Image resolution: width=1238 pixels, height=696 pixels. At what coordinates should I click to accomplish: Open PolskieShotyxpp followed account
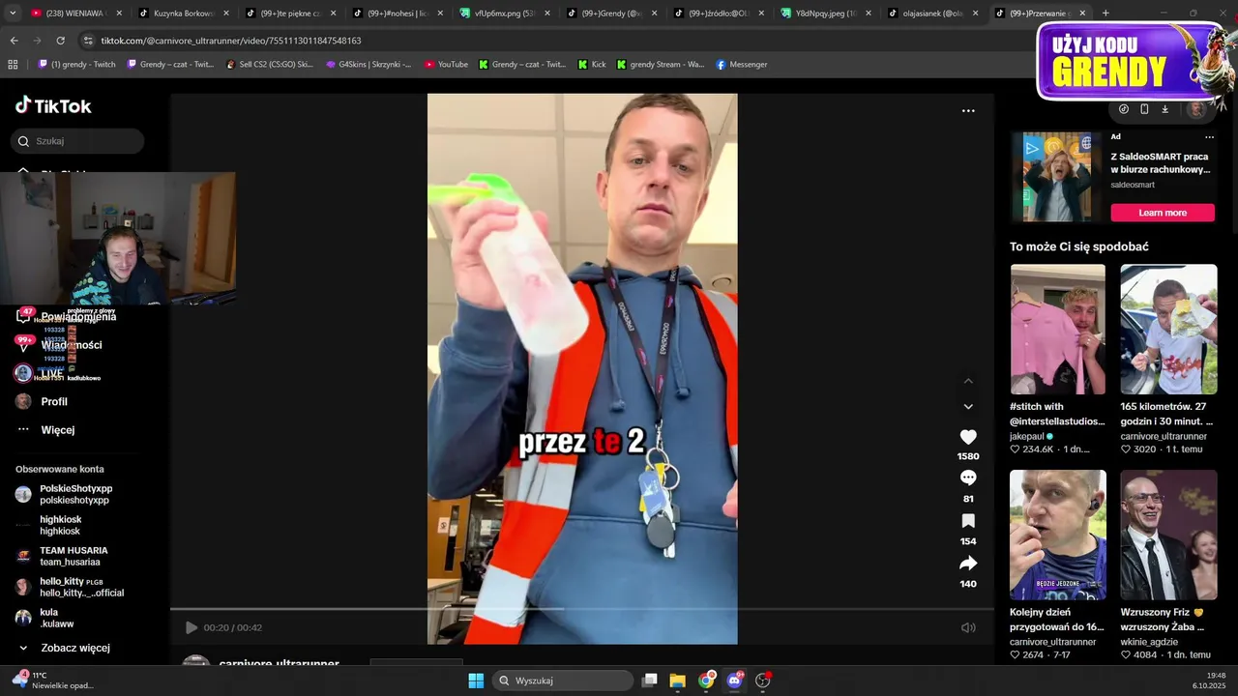(64, 494)
